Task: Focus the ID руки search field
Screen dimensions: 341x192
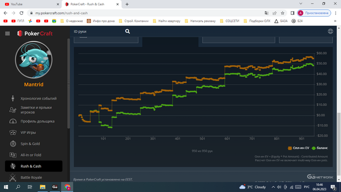Action: point(98,32)
